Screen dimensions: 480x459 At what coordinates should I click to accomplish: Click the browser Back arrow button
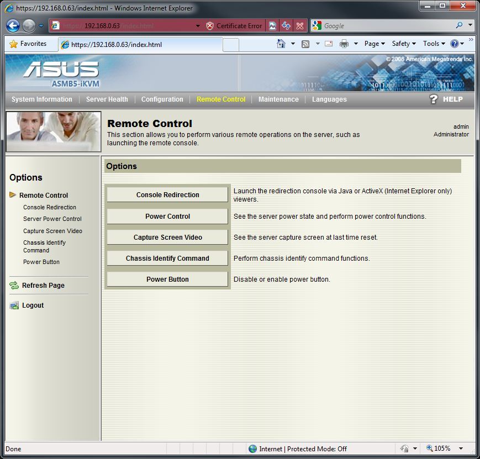tap(13, 26)
